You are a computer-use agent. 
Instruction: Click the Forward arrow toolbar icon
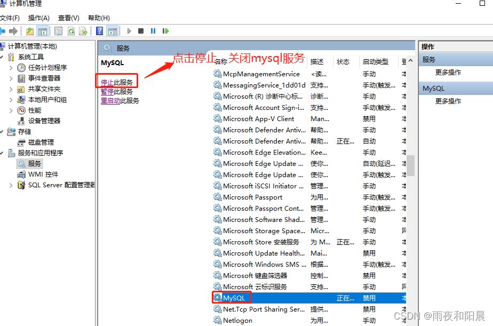coord(13,31)
